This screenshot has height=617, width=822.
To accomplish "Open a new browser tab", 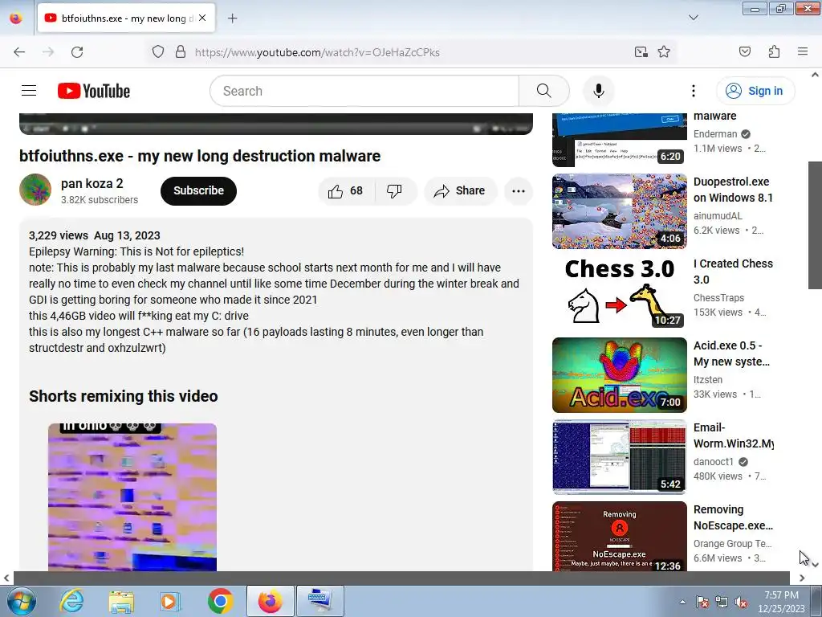I will pyautogui.click(x=232, y=18).
